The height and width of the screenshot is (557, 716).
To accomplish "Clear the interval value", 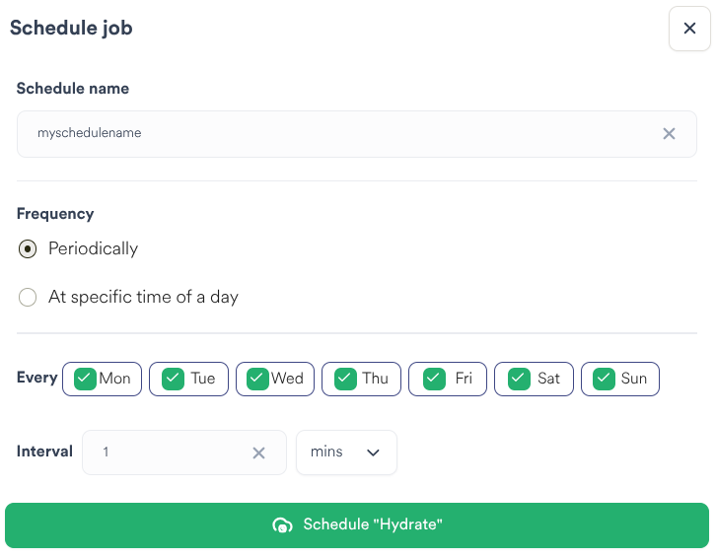I will [258, 453].
